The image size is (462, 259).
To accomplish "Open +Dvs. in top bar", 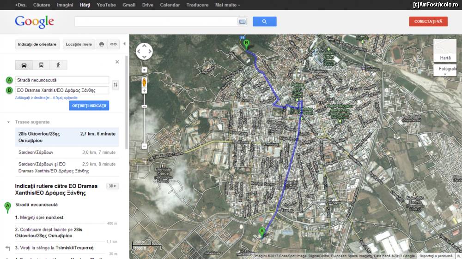I will click(x=20, y=5).
